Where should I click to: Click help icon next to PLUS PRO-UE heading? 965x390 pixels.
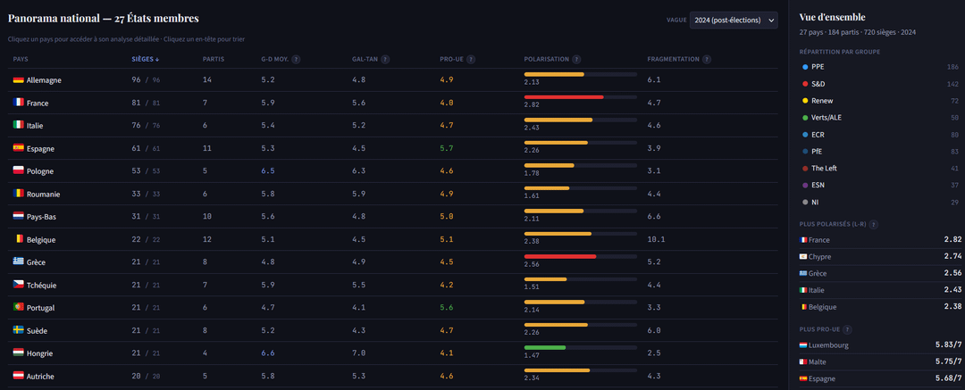pos(847,329)
